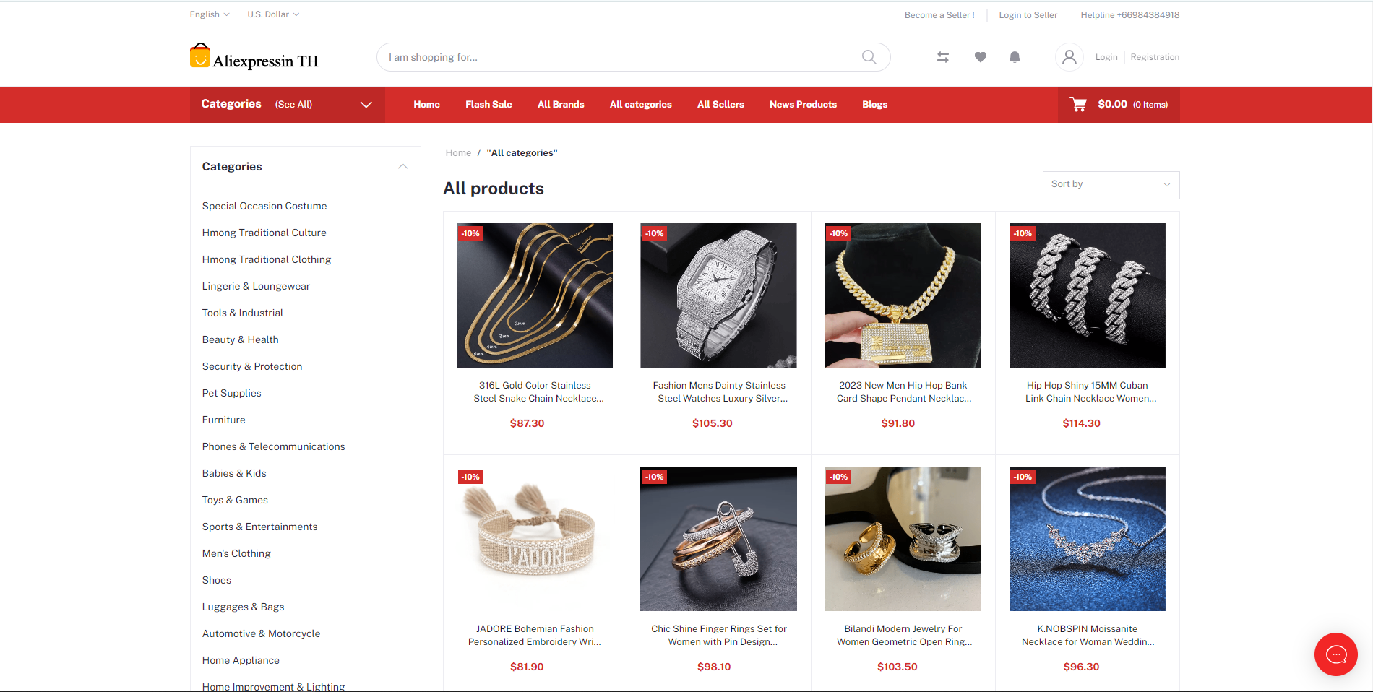
Task: Click the Aliexpressin TH logo
Action: click(x=254, y=57)
